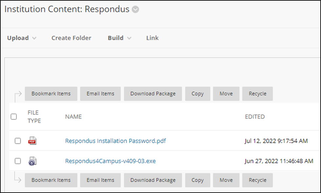Click the bottom Email Items button
The image size is (321, 193).
click(x=100, y=180)
